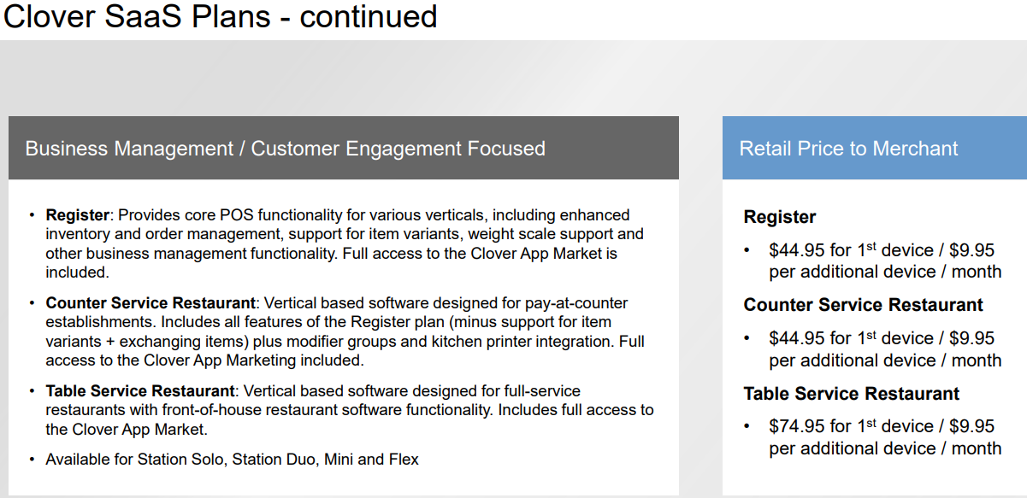Select the Register heading in the pricing panel
1027x498 pixels.
779,217
